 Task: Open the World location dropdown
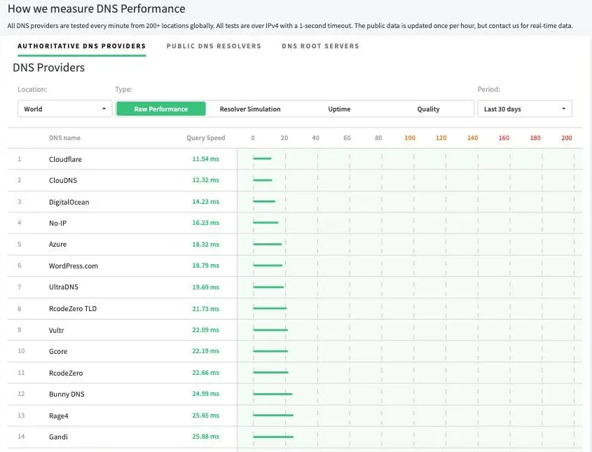(x=65, y=109)
